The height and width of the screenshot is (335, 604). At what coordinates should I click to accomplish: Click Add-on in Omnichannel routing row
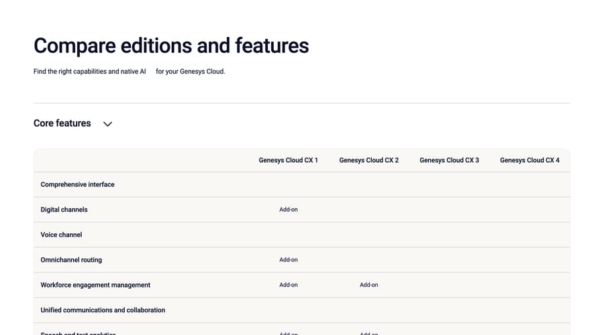click(289, 259)
